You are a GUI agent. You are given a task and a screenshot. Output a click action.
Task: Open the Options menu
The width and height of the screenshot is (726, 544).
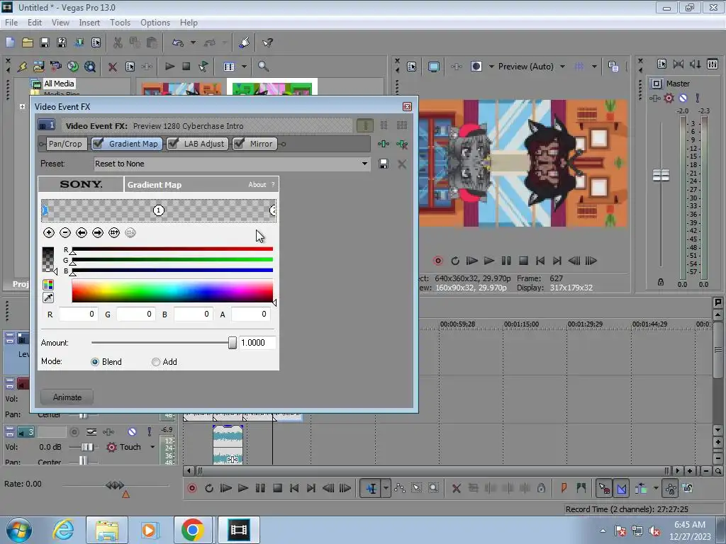click(x=155, y=23)
